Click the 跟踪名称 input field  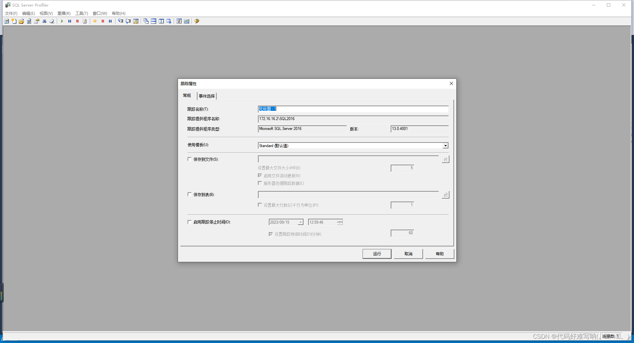point(353,109)
